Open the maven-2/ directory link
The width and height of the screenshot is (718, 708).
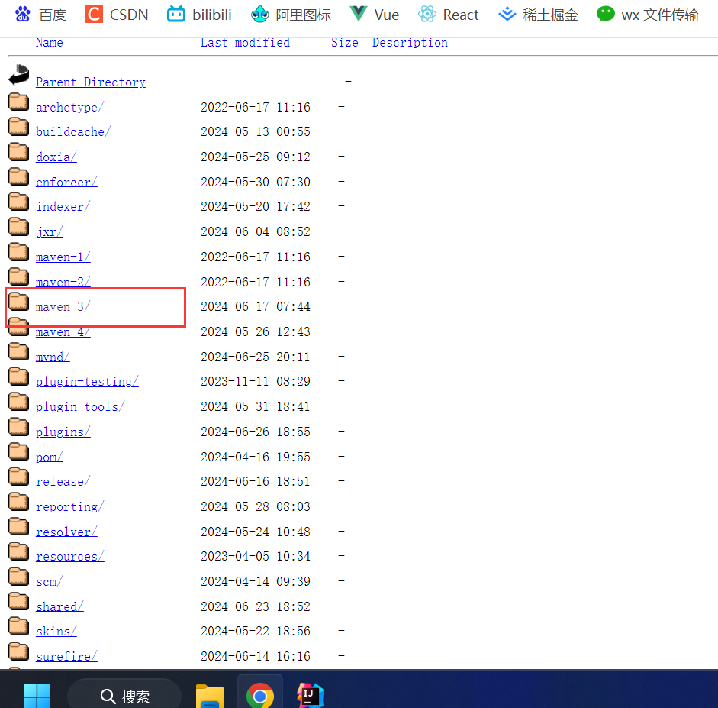63,282
